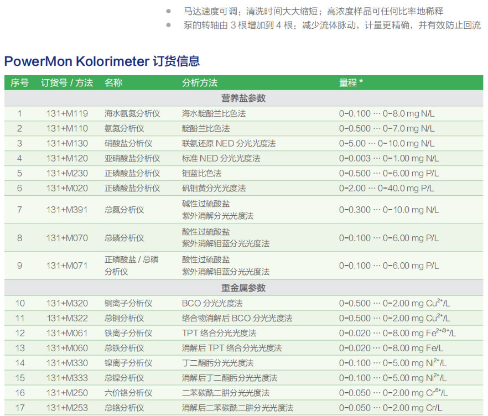Click the name "铁离子分析仪"
488x416 pixels.
pyautogui.click(x=128, y=333)
